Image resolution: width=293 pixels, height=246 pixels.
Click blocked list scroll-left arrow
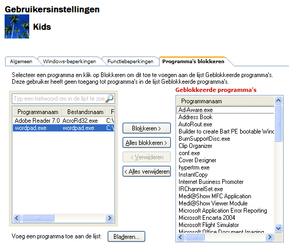[180, 237]
